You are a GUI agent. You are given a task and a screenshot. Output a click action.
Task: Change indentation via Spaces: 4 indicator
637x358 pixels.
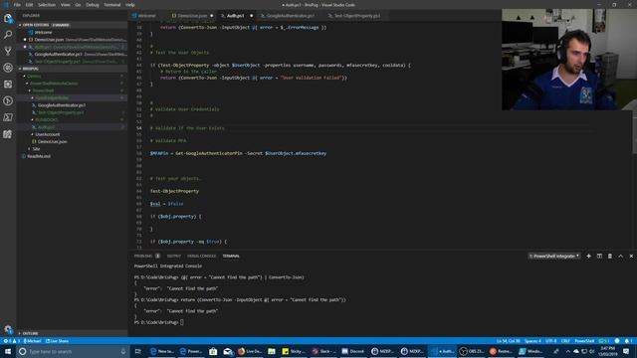pos(532,341)
